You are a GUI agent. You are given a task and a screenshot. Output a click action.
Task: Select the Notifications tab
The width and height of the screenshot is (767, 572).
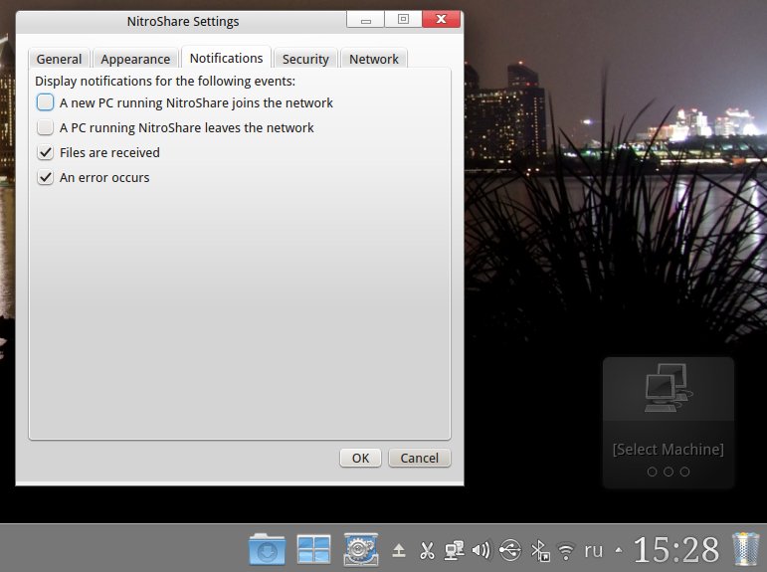(226, 58)
